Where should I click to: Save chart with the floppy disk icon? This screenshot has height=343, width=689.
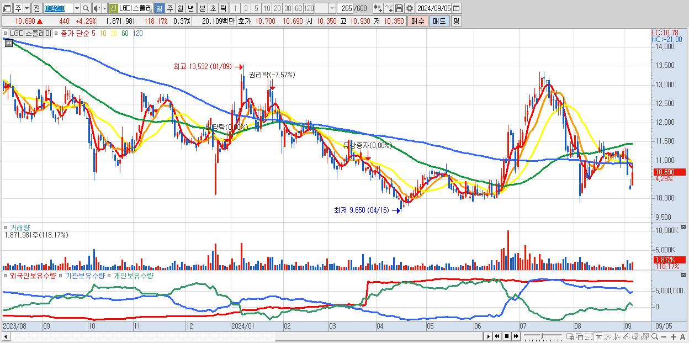pyautogui.click(x=399, y=8)
